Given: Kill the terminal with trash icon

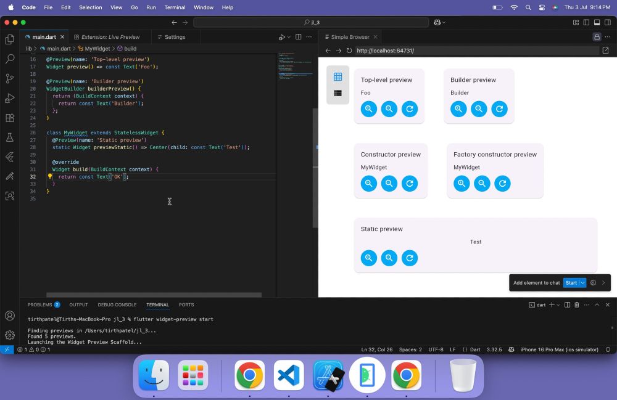Looking at the screenshot, I should 576,305.
